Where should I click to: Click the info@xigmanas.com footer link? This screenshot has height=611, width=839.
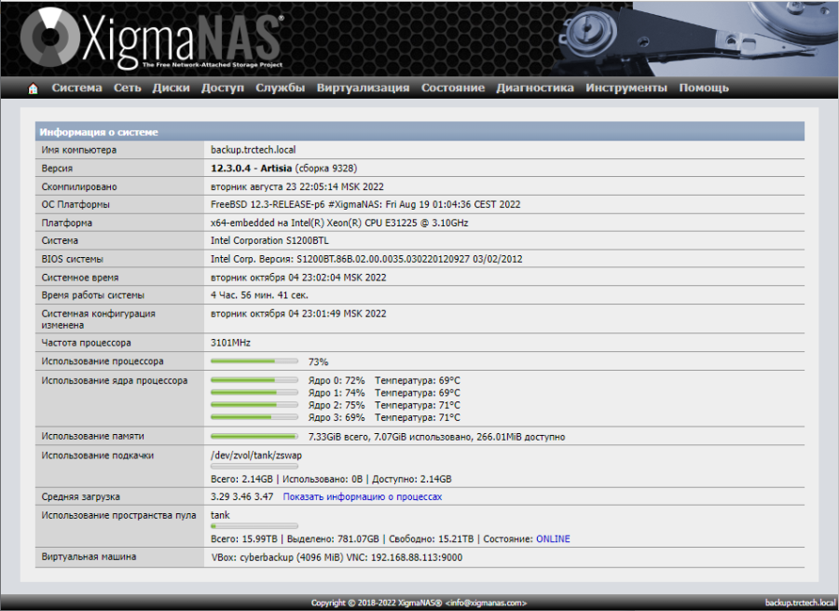(486, 603)
